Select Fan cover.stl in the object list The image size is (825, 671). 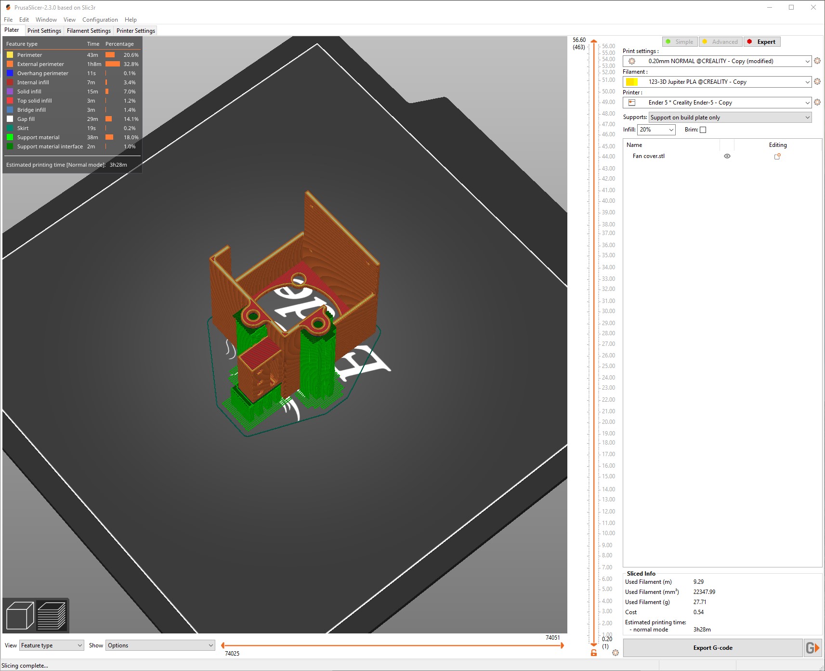pyautogui.click(x=649, y=156)
